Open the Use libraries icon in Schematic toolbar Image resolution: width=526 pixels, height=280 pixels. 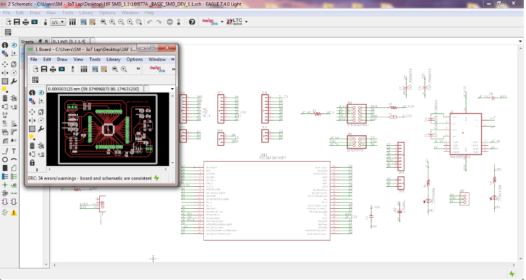pos(72,22)
